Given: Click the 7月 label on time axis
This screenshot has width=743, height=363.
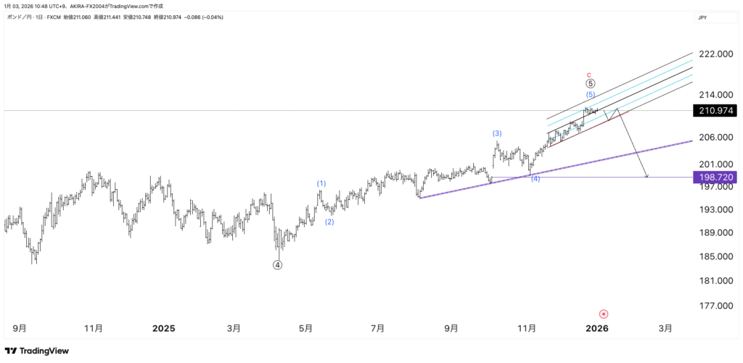Looking at the screenshot, I should pyautogui.click(x=377, y=328).
